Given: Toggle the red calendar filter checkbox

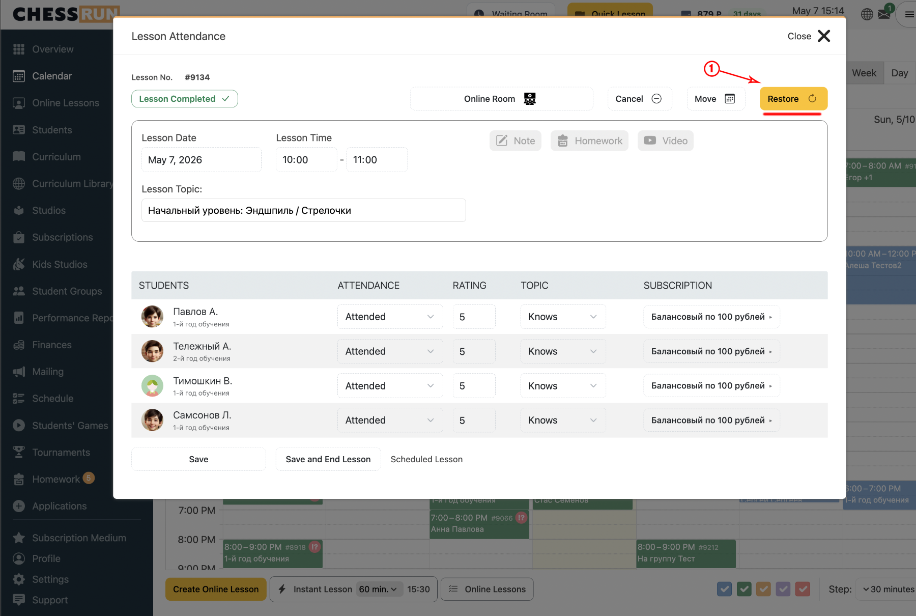Looking at the screenshot, I should [x=803, y=589].
